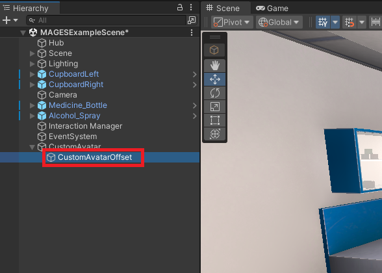Image resolution: width=382 pixels, height=273 pixels.
Task: Expand the Scene object
Action: [32, 53]
